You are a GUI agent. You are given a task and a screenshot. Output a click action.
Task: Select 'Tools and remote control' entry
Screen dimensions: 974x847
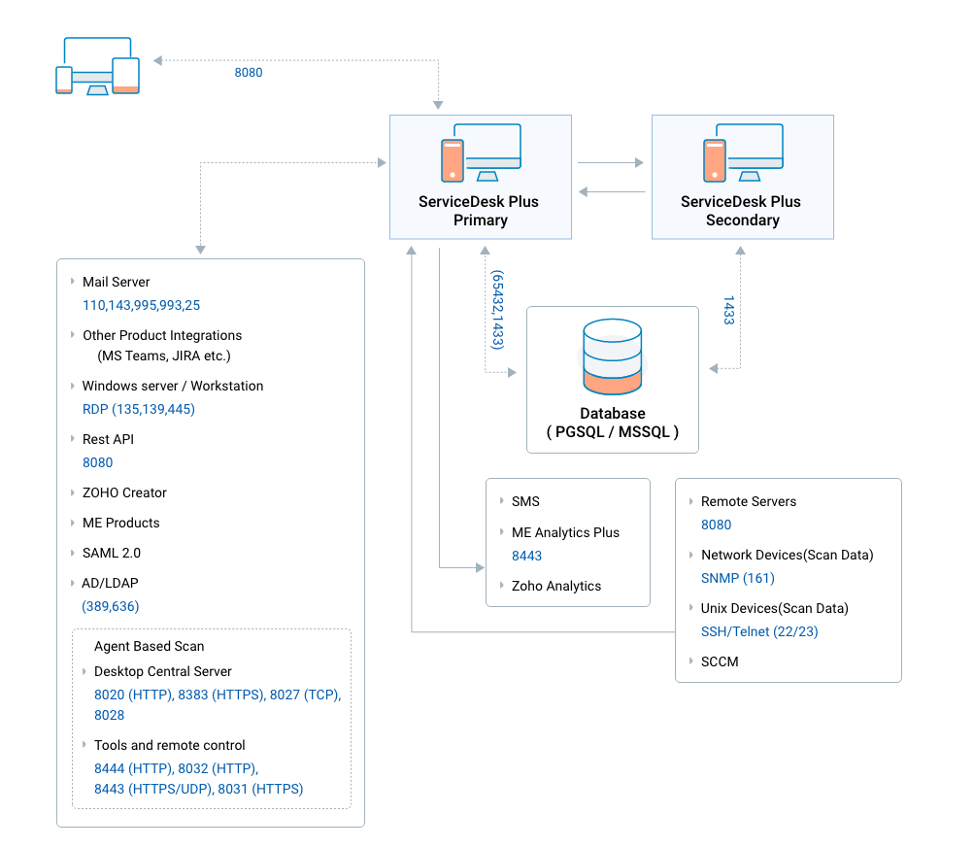coord(170,745)
